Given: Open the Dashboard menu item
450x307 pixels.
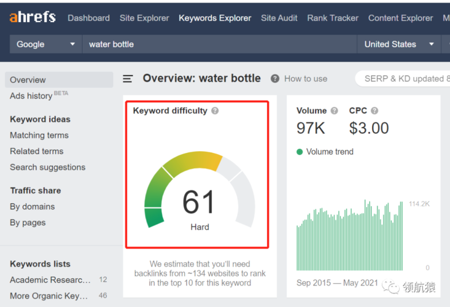Looking at the screenshot, I should [x=88, y=18].
